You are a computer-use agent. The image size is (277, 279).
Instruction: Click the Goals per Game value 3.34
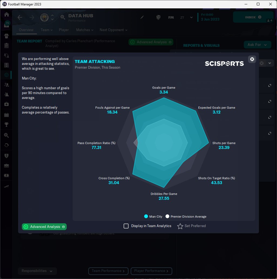[164, 92]
